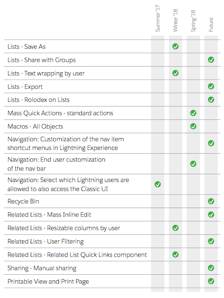Viewport: 224px width, 298px height.
Task: Click the Resizable columns by user checkmark
Action: pyautogui.click(x=176, y=228)
